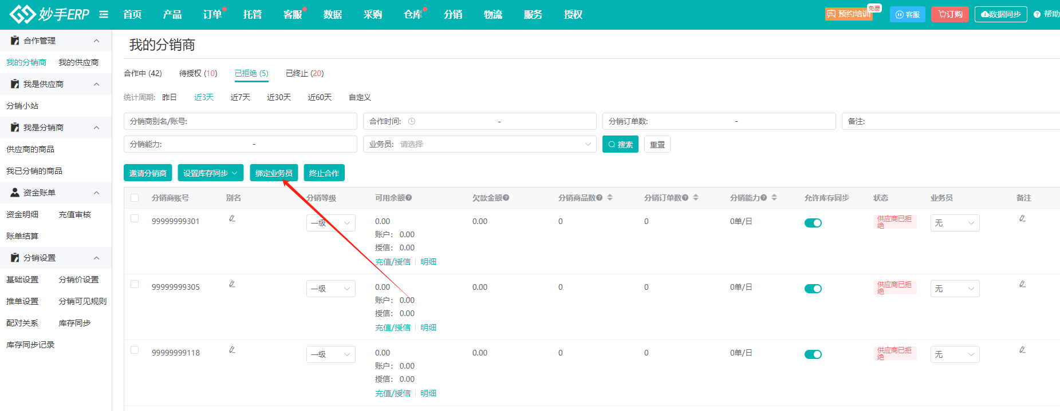
Task: Switch to the 合作中 (42) tab
Action: [x=143, y=73]
